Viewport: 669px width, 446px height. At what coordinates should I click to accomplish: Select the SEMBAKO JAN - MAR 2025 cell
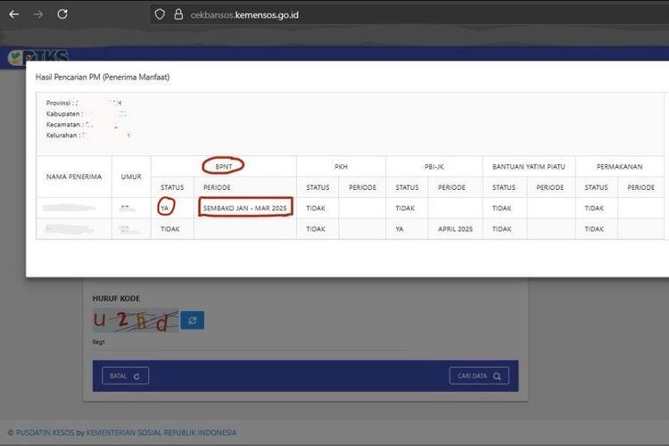[245, 208]
